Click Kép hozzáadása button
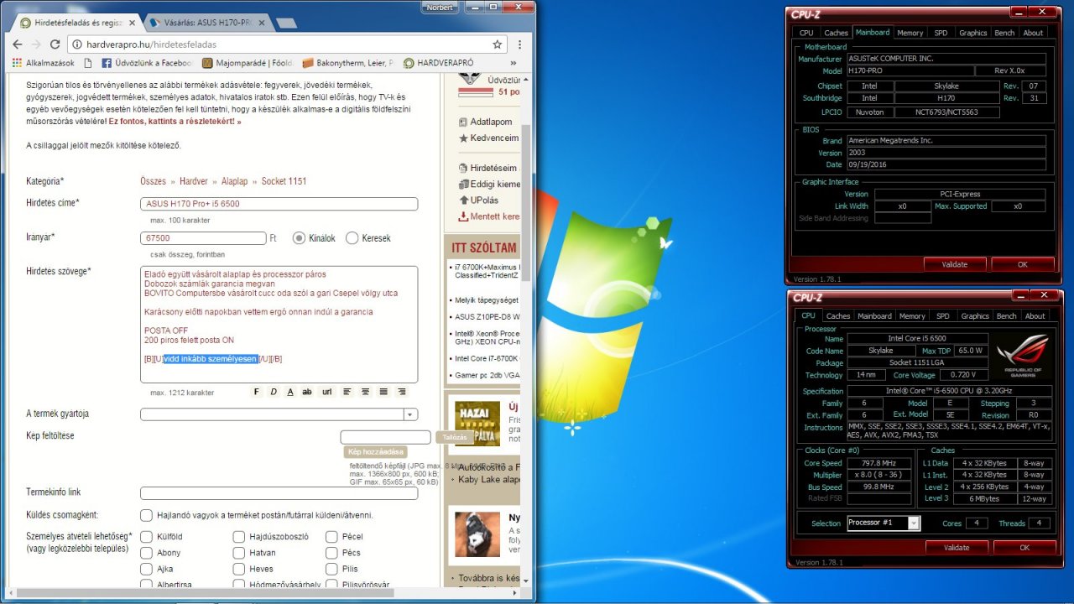This screenshot has height=604, width=1074. point(375,452)
